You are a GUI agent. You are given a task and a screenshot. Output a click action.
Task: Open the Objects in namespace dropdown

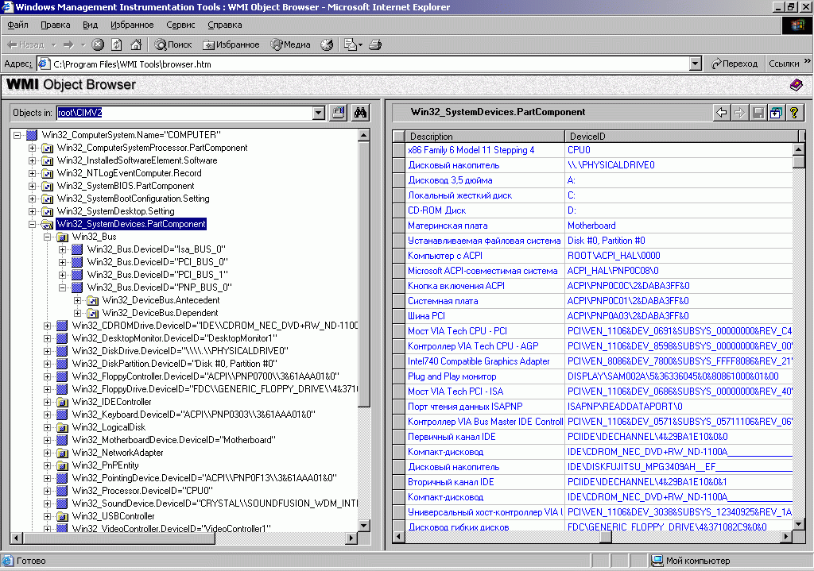(x=319, y=113)
